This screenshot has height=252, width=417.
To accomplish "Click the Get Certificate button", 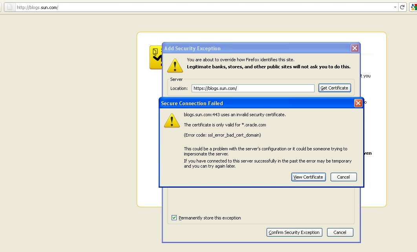I will click(x=335, y=88).
